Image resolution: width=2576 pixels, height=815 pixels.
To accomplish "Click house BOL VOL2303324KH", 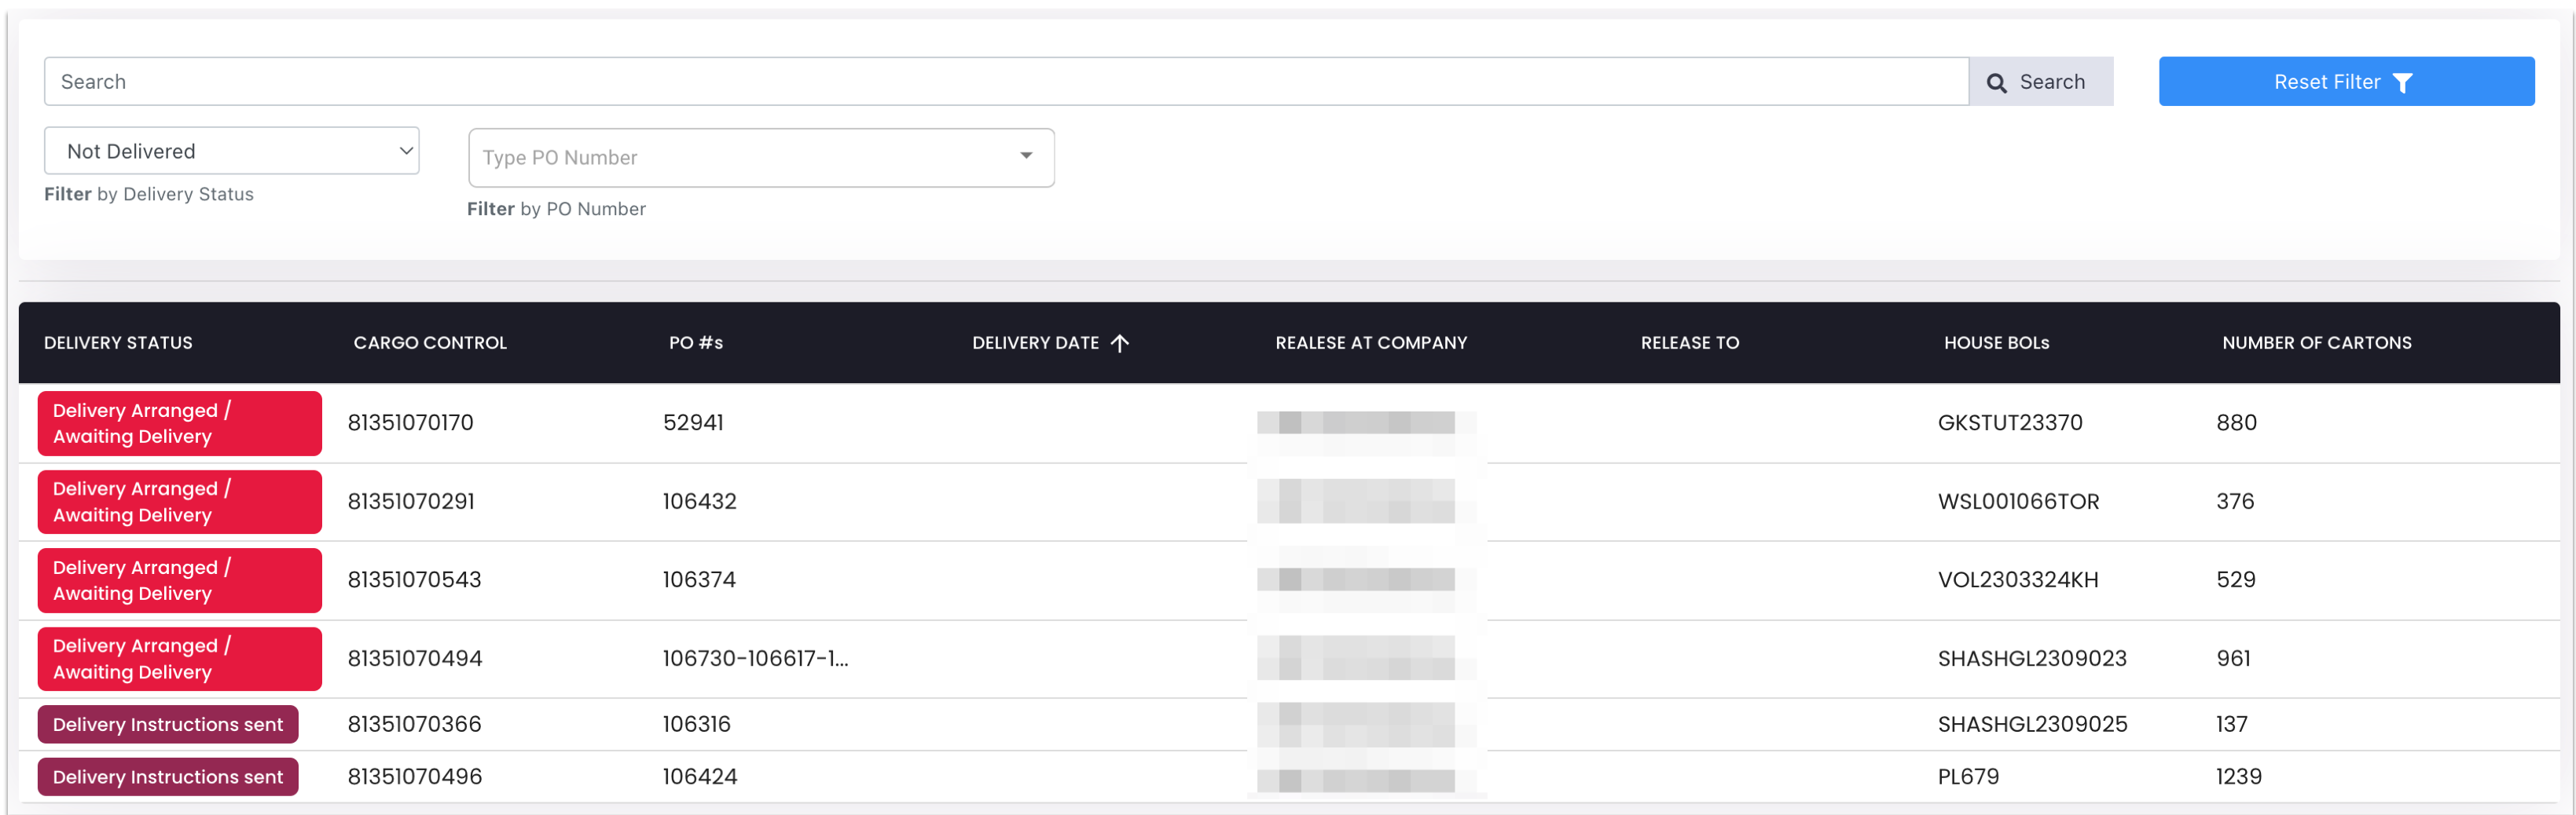I will pos(2018,580).
